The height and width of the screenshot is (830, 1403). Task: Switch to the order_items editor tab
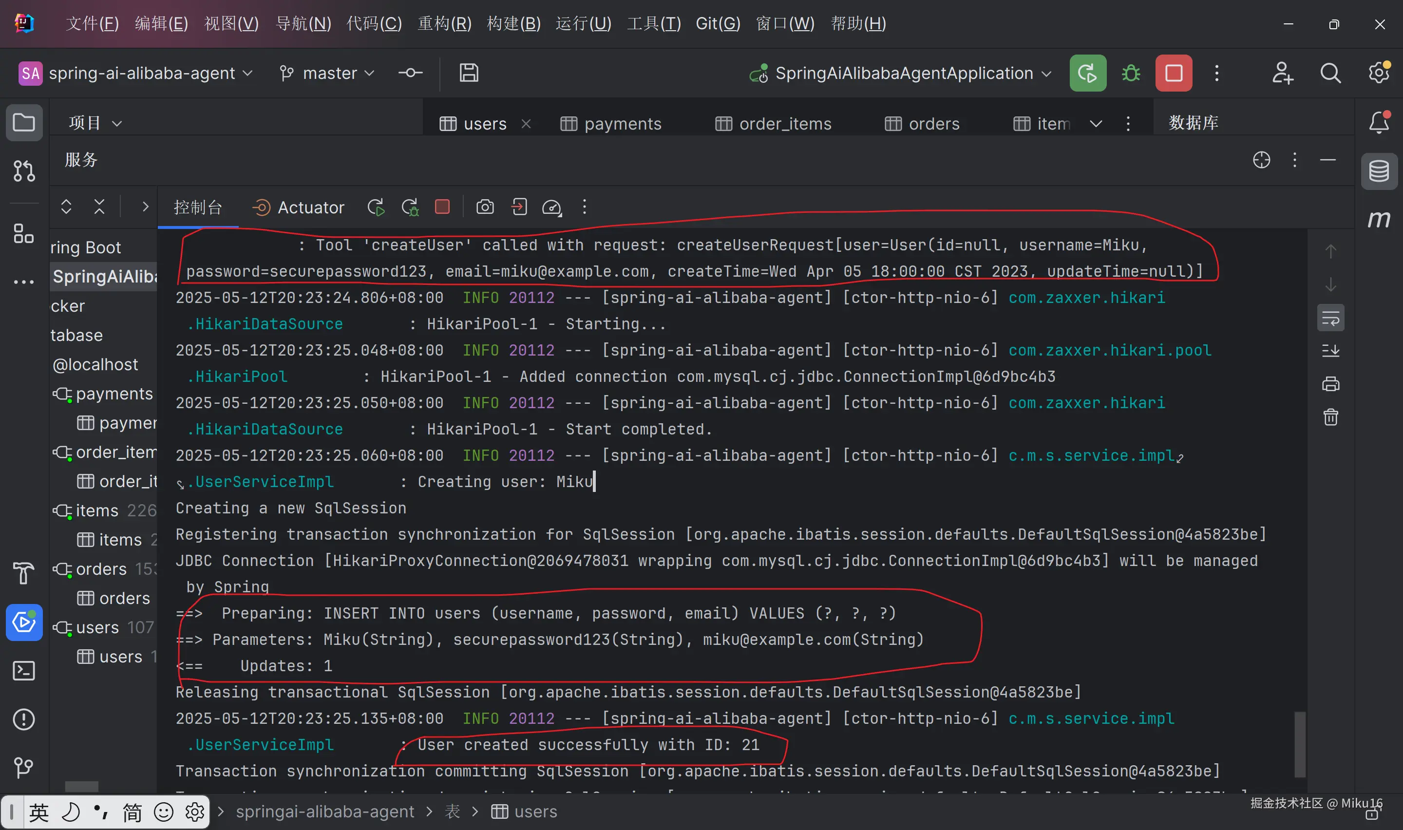pos(783,123)
